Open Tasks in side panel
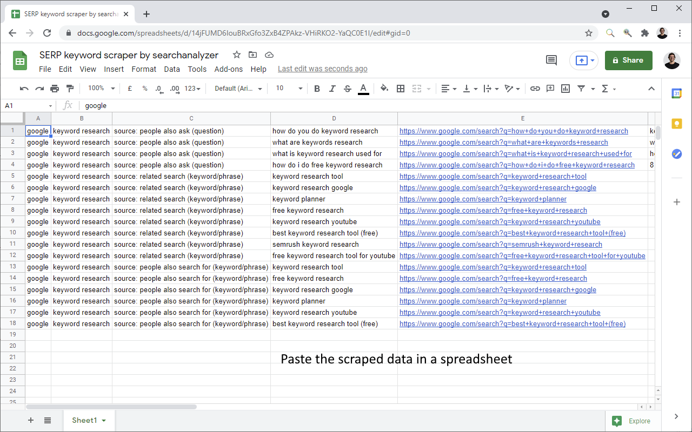The width and height of the screenshot is (692, 432). 676,154
